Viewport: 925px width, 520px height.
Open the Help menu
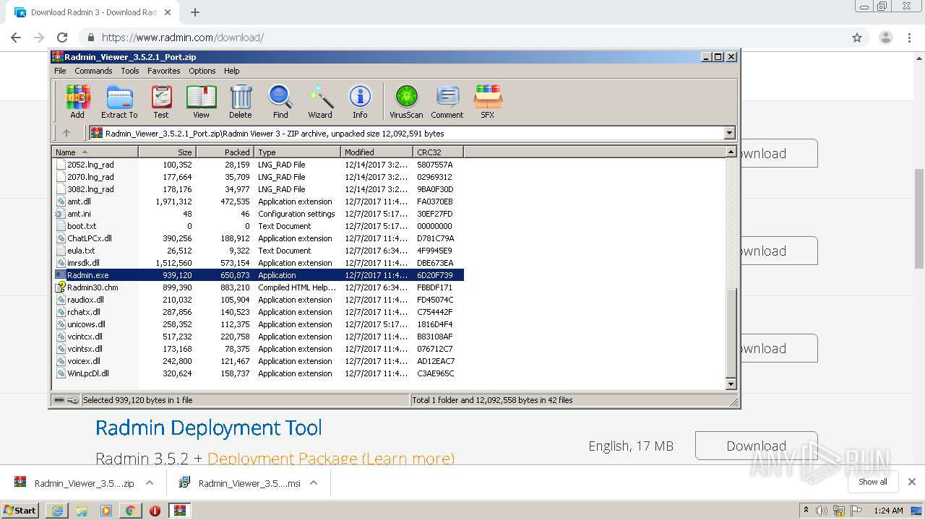coord(231,71)
